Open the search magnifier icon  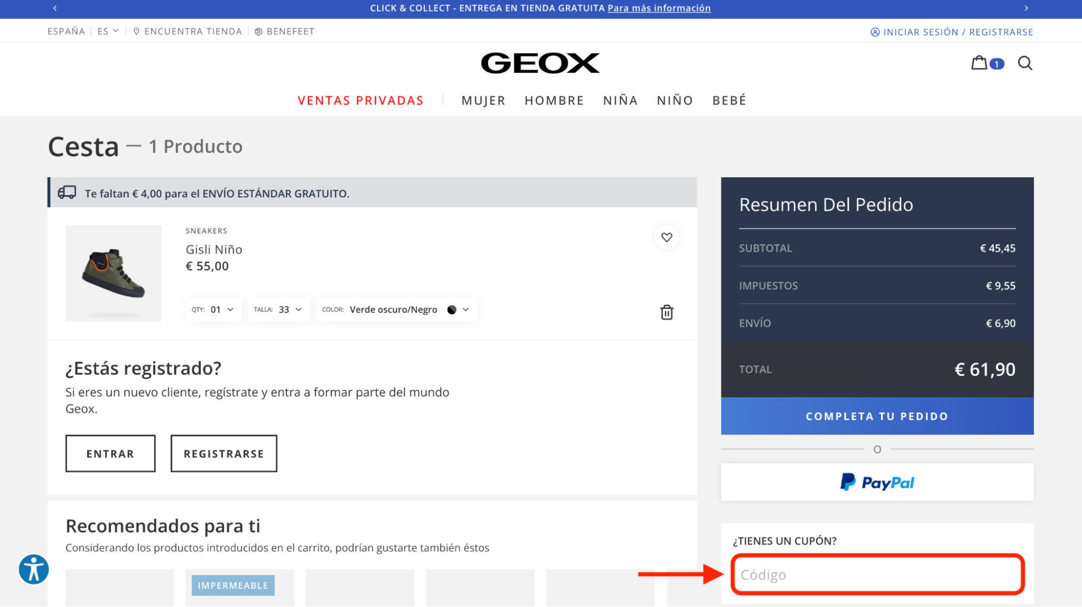(1025, 63)
